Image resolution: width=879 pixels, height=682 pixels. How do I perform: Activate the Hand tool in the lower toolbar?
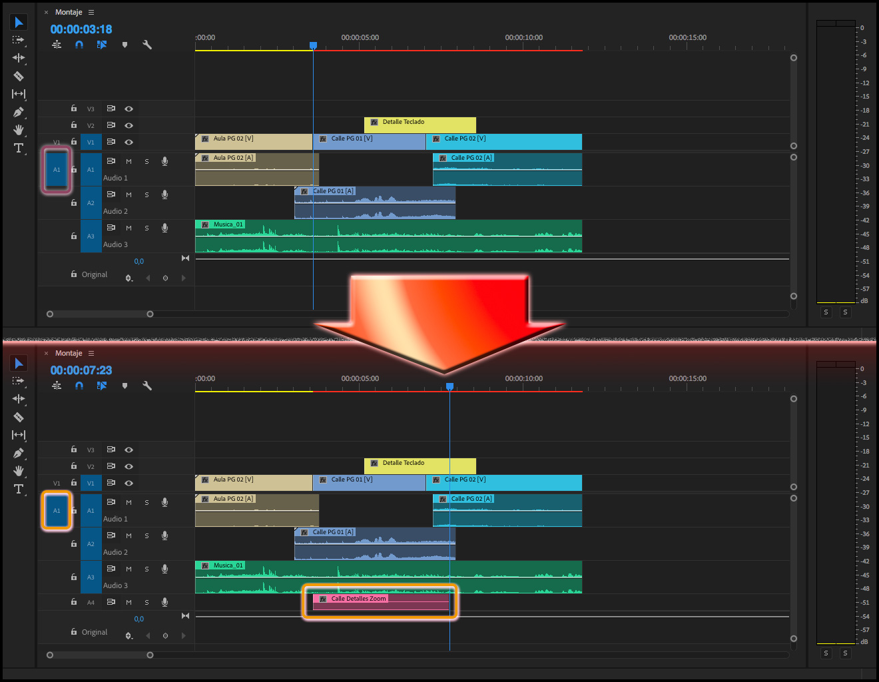19,471
